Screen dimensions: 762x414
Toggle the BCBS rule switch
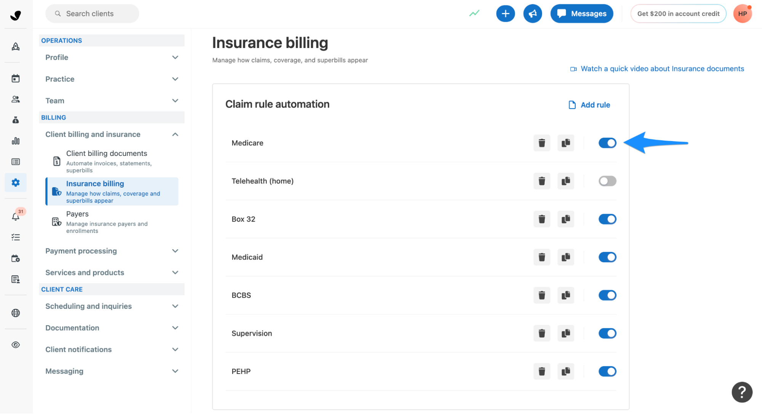pyautogui.click(x=607, y=295)
